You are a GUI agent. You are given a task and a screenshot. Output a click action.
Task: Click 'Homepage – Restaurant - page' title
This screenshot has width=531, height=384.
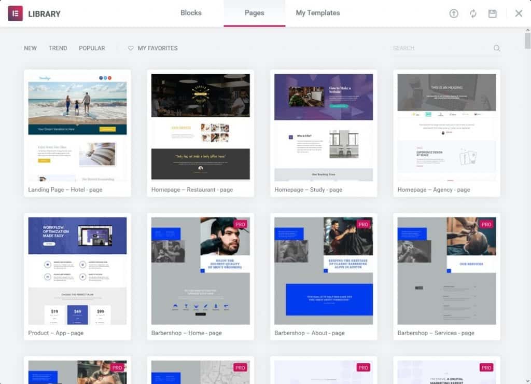(x=192, y=190)
